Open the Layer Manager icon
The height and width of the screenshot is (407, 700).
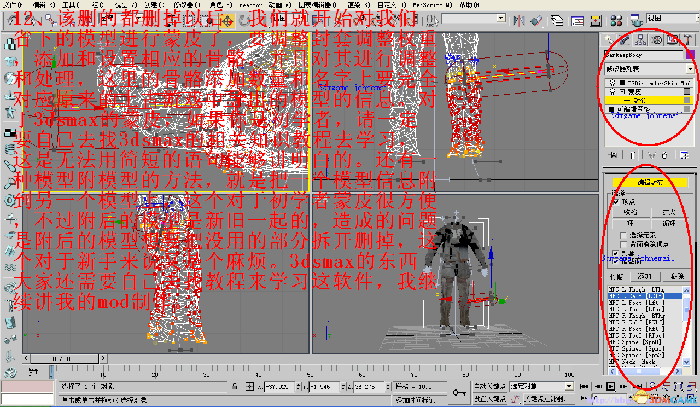pyautogui.click(x=557, y=20)
